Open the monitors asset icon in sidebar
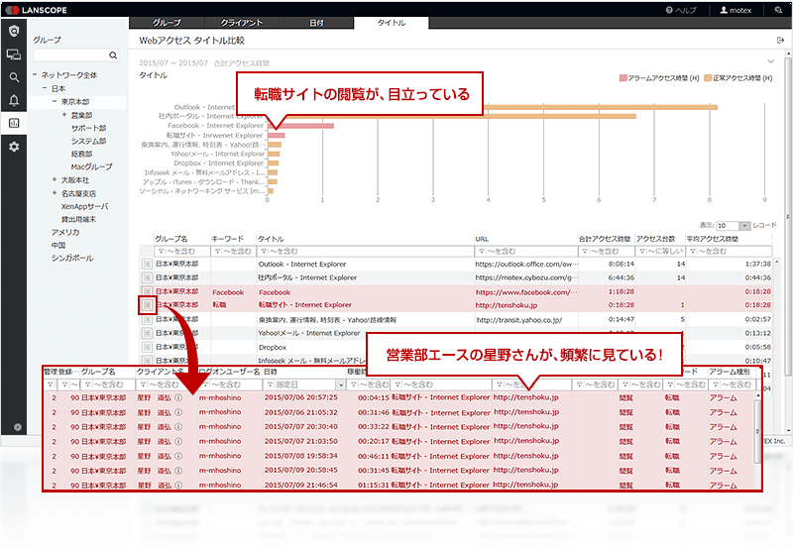Image resolution: width=793 pixels, height=549 pixels. (14, 55)
